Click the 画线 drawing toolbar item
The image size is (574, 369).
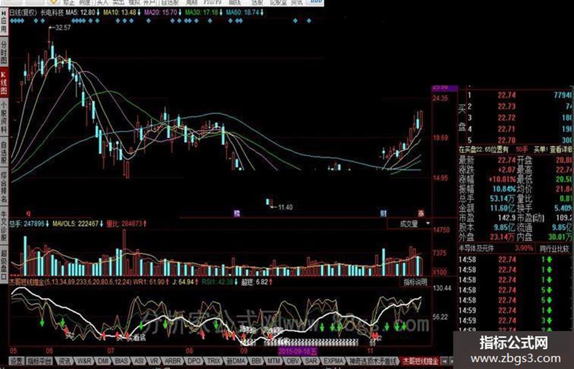pyautogui.click(x=235, y=2)
